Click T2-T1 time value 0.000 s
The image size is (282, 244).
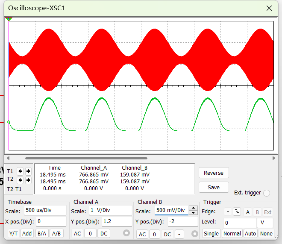click(x=52, y=188)
